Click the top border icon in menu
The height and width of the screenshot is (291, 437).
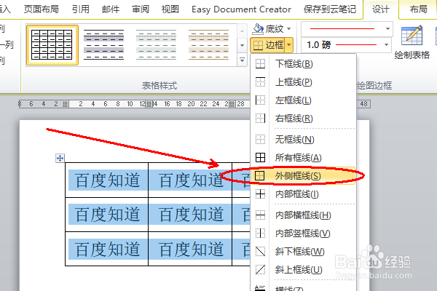tap(260, 82)
